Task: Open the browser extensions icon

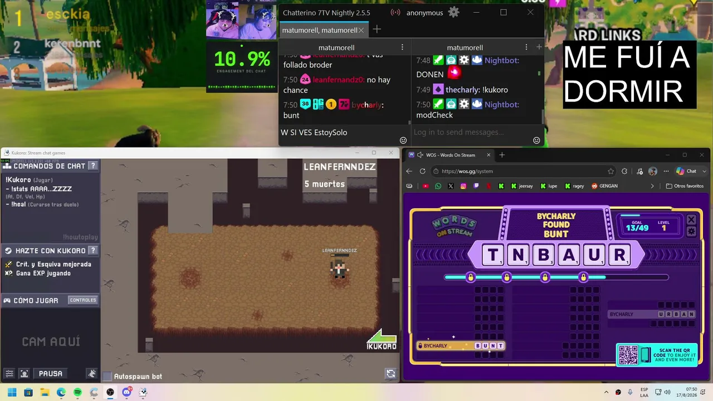Action: pos(624,171)
